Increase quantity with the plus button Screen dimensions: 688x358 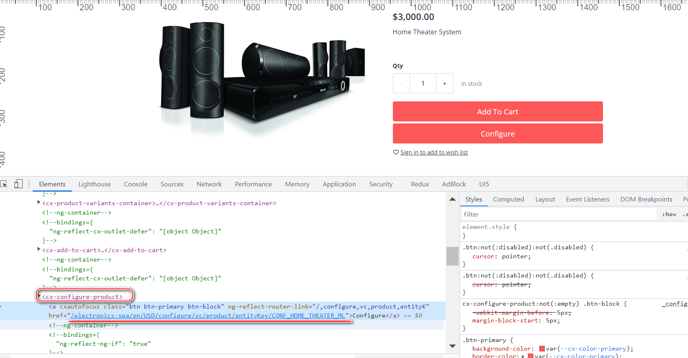click(445, 83)
